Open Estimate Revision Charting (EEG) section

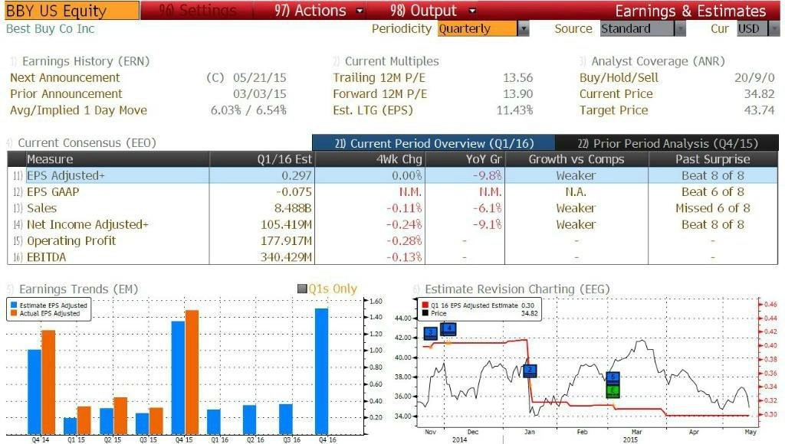pyautogui.click(x=517, y=289)
